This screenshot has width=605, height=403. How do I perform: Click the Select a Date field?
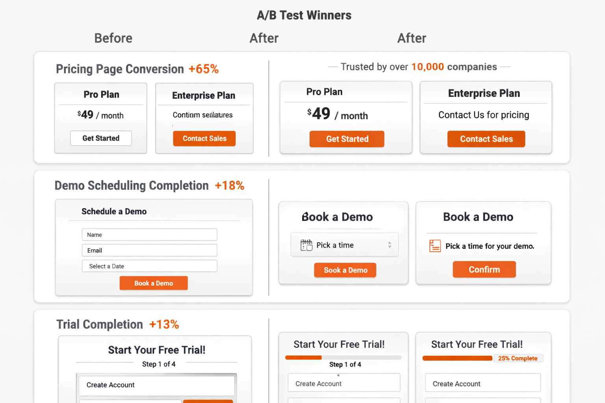(x=149, y=266)
